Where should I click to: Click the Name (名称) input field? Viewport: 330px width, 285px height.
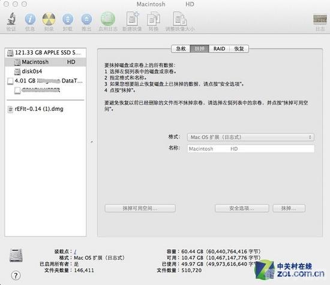251,148
